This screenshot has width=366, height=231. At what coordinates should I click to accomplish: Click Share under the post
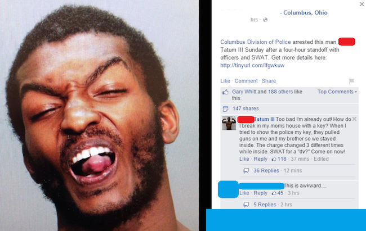[269, 81]
